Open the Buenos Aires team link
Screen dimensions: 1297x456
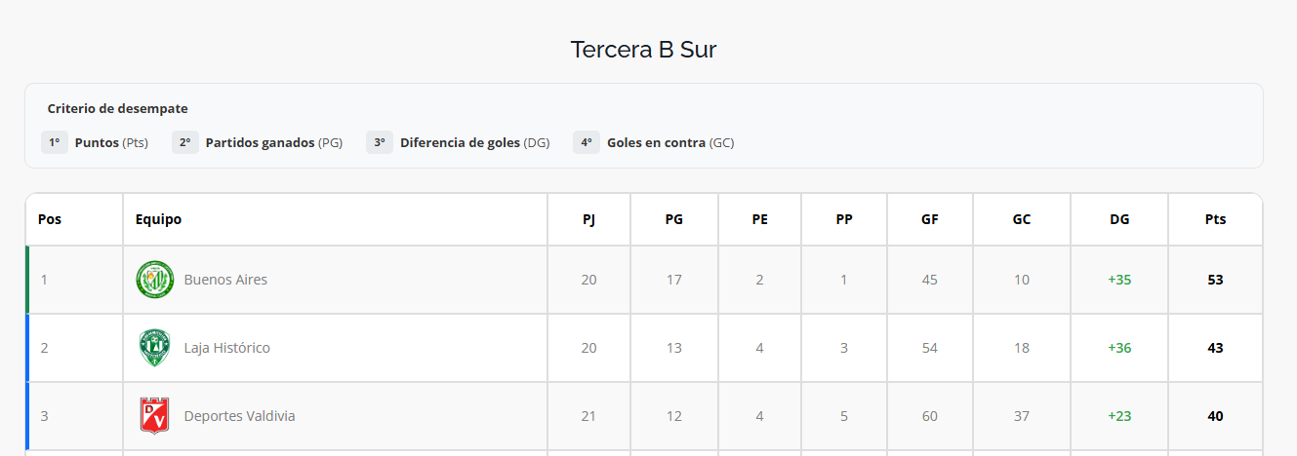tap(225, 280)
